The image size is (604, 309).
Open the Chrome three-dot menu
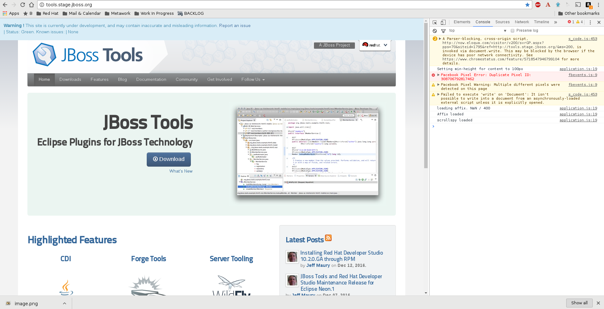598,5
